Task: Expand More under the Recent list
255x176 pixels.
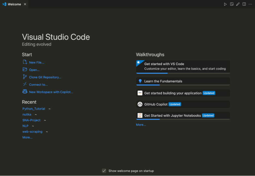Action: click(28, 138)
